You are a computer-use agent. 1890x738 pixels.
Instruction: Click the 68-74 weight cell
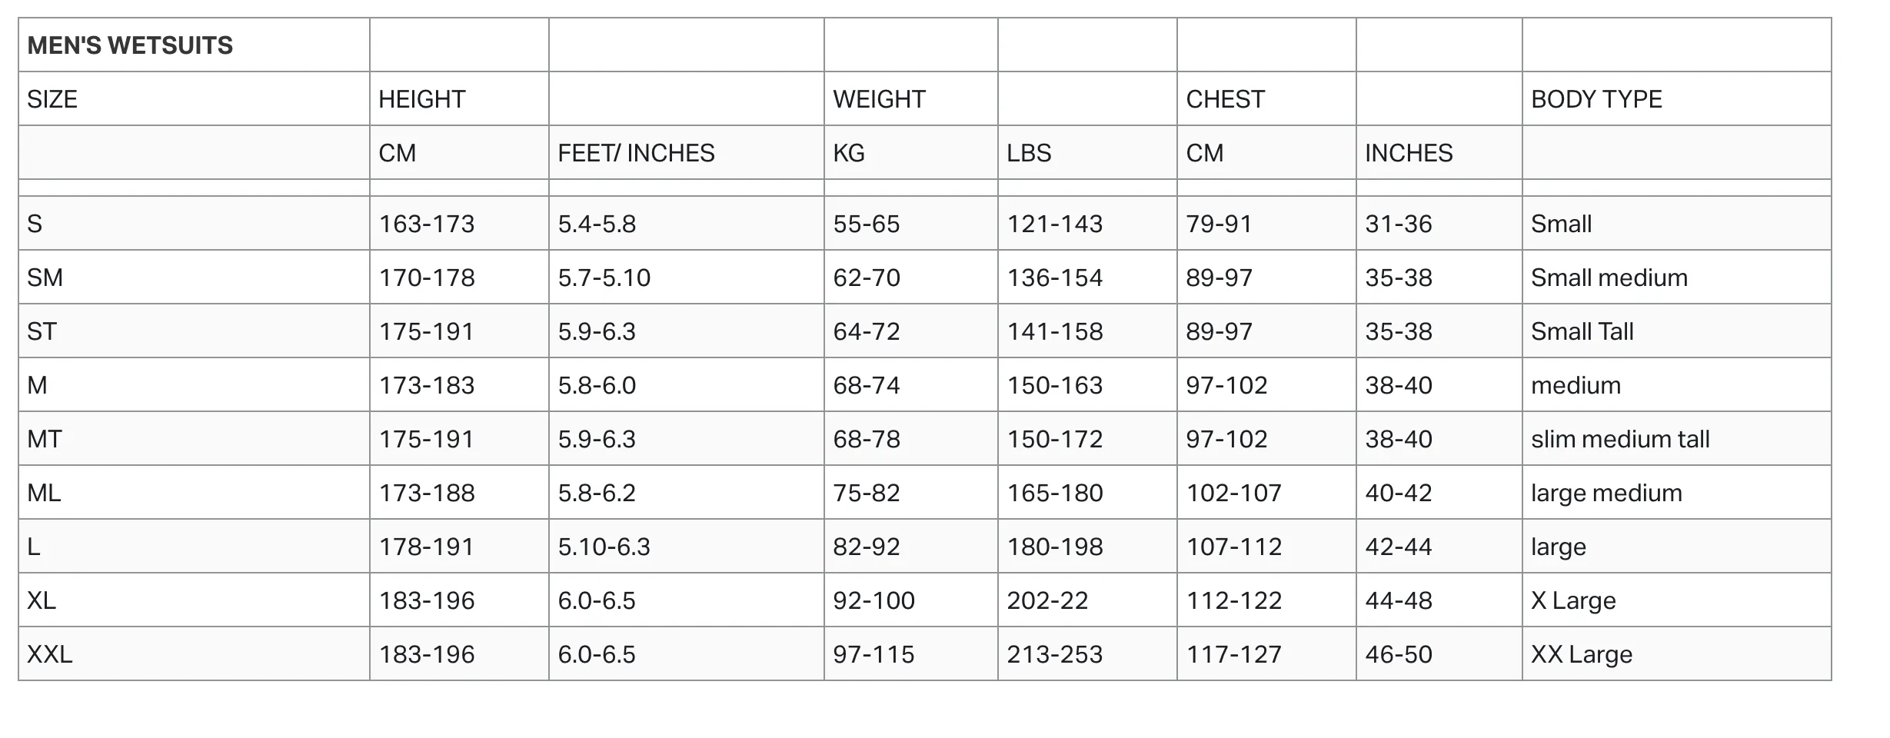click(910, 384)
